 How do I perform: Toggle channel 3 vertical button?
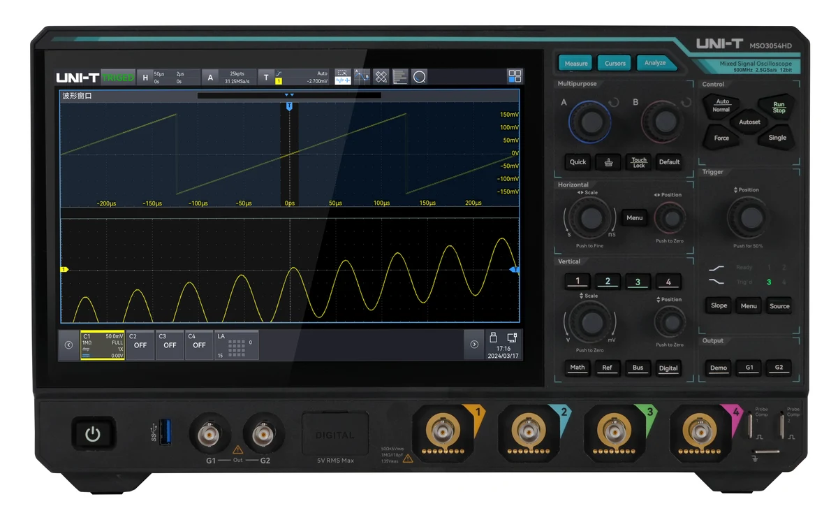(638, 282)
